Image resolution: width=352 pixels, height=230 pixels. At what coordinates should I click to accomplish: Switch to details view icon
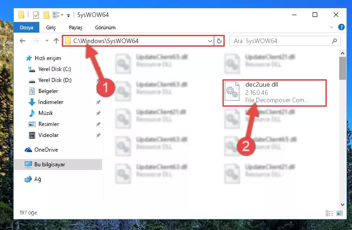pyautogui.click(x=329, y=213)
